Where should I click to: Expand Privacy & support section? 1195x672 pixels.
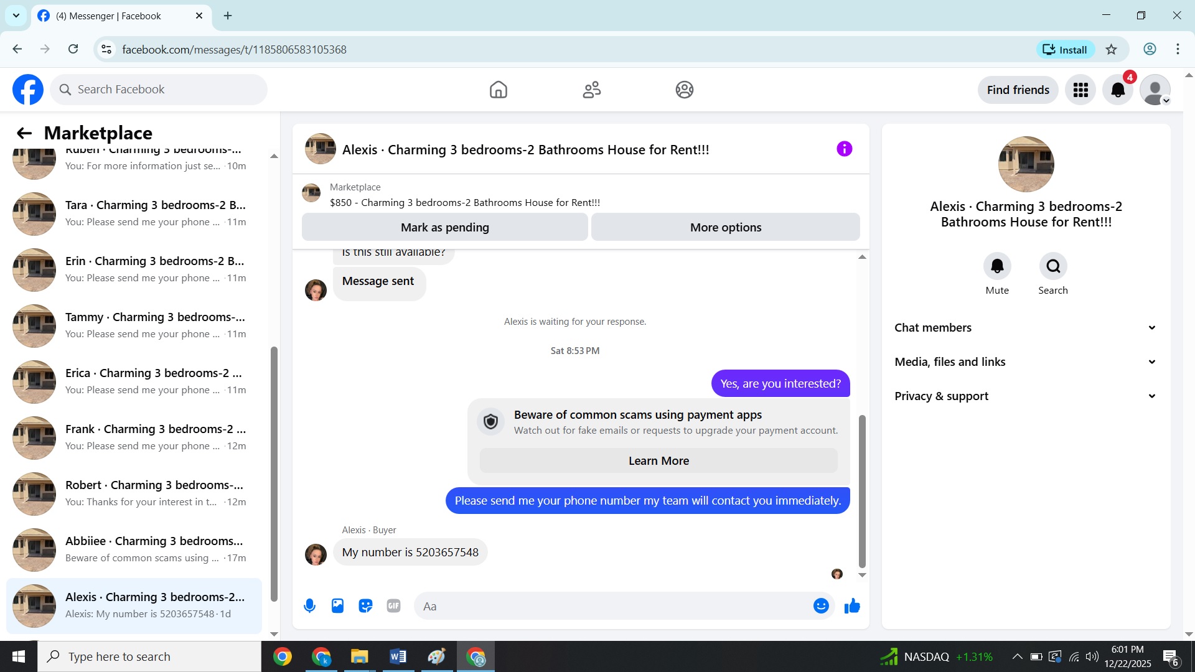pos(1026,396)
